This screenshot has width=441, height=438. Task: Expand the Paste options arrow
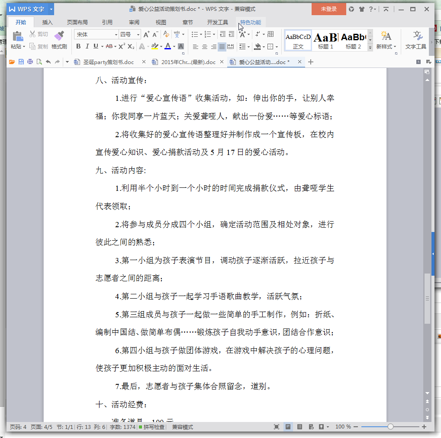[x=24, y=47]
